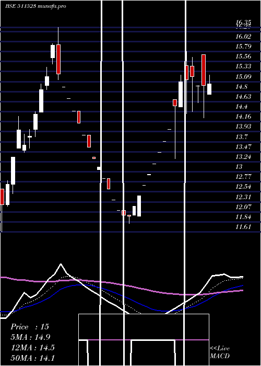Click the 14.4 price axis label

241,107
